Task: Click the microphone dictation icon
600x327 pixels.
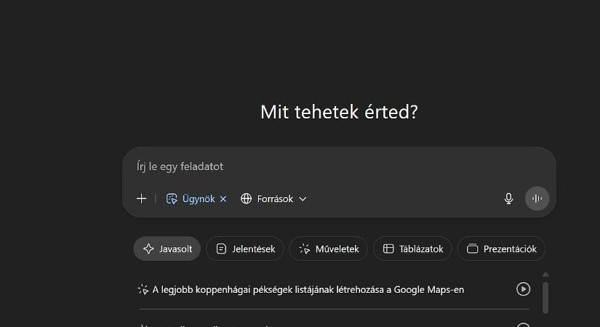Action: 508,198
